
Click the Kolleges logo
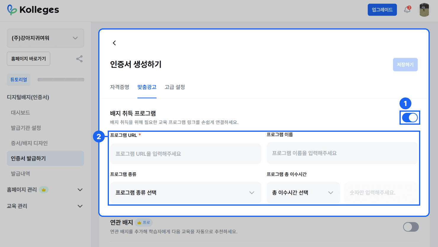[33, 10]
